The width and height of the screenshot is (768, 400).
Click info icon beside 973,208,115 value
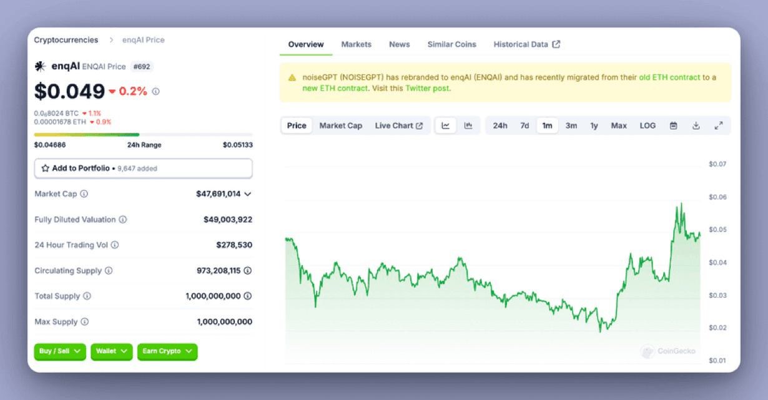tap(248, 271)
